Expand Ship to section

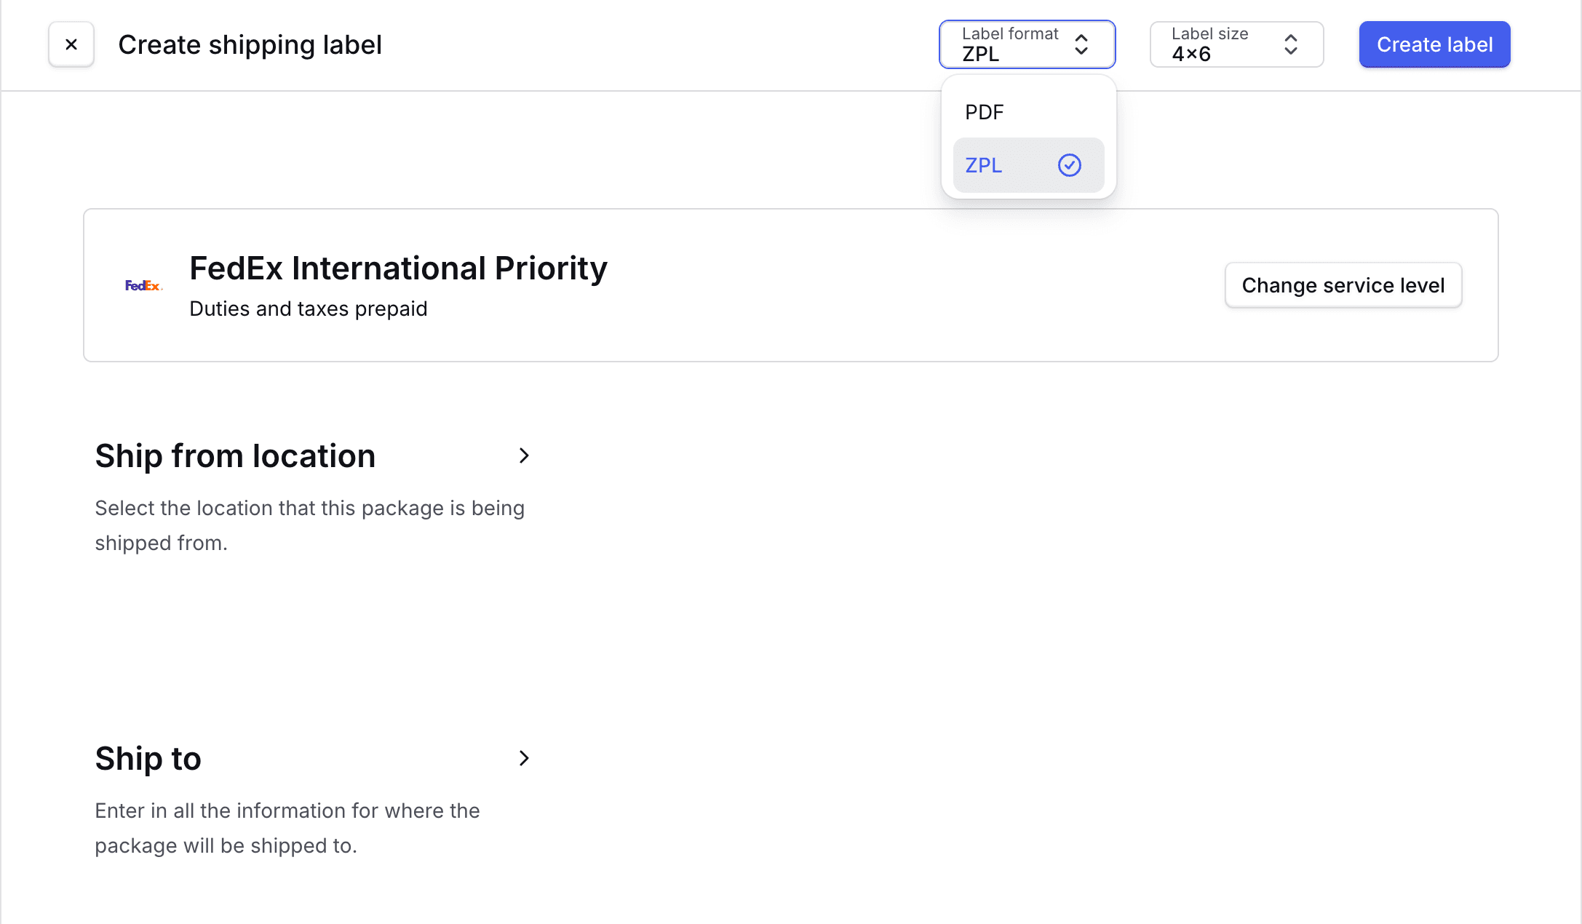click(x=525, y=757)
